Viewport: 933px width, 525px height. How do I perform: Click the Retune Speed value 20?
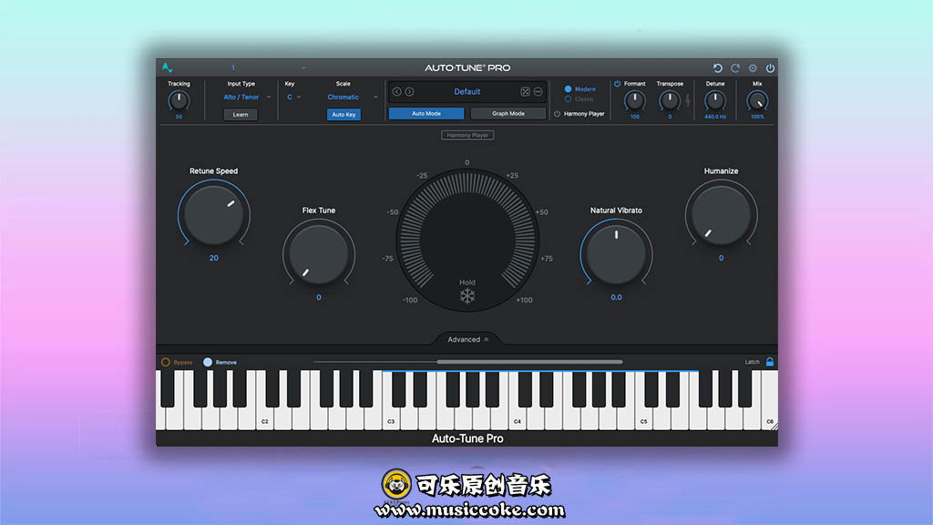pyautogui.click(x=213, y=258)
